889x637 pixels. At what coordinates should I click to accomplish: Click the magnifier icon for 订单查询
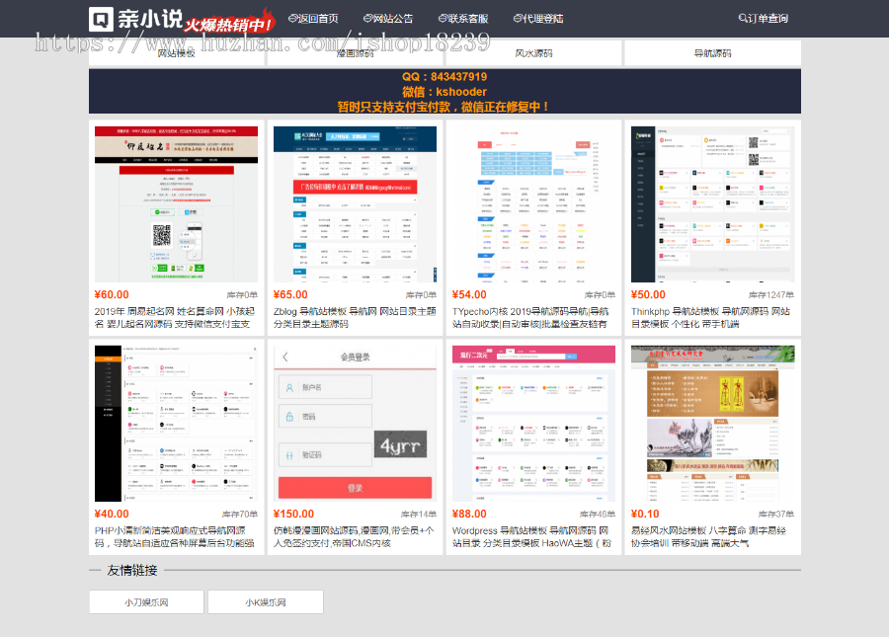point(744,18)
